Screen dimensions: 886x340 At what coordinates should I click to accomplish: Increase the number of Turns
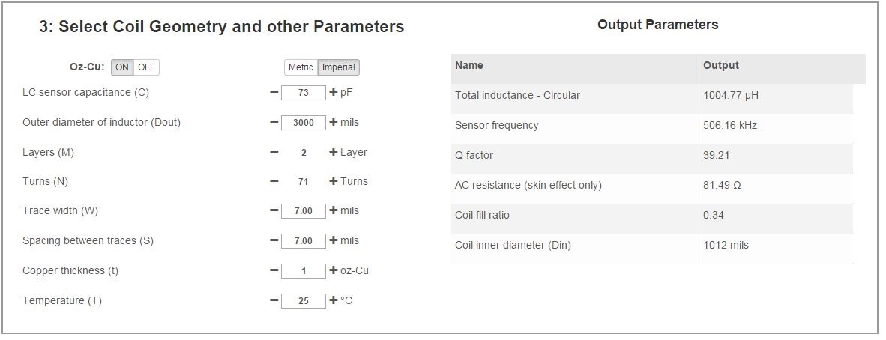[x=334, y=181]
